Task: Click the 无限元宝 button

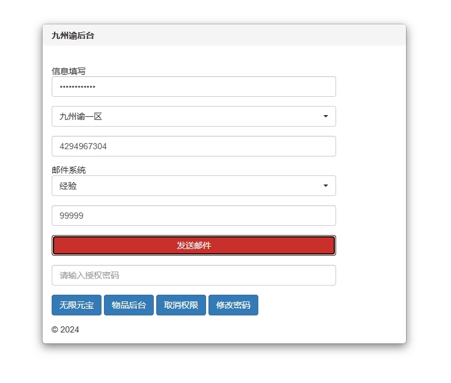Action: point(77,305)
